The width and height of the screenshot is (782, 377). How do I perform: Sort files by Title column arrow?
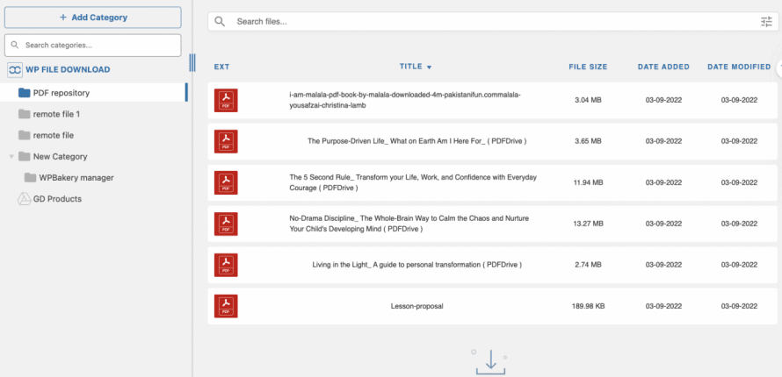429,68
